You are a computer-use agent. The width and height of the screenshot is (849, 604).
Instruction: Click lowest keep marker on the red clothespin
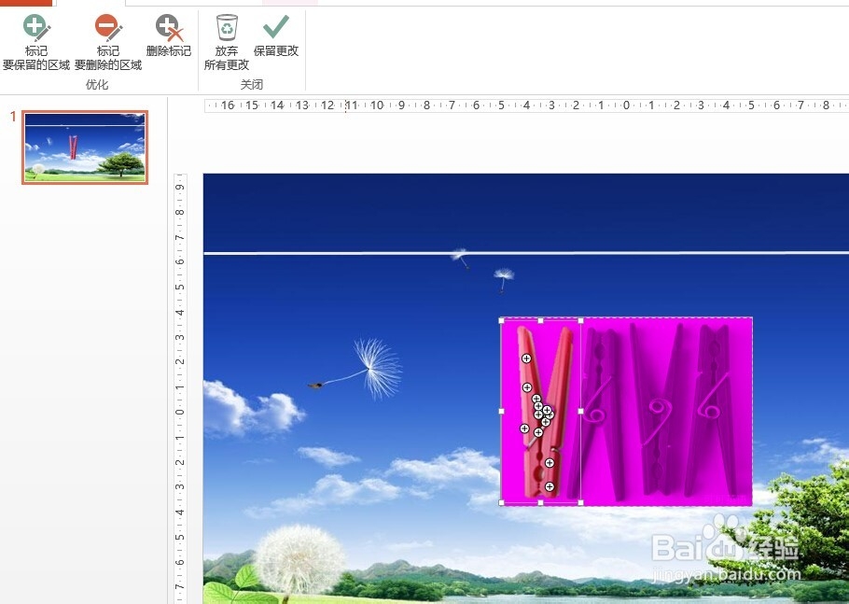pos(550,486)
